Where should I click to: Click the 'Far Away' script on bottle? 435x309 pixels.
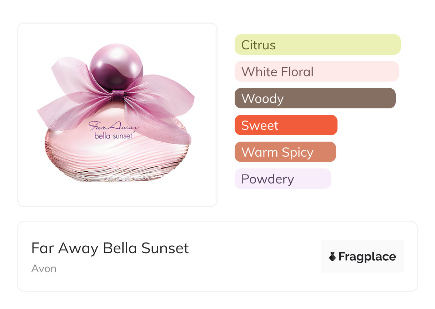coord(111,127)
